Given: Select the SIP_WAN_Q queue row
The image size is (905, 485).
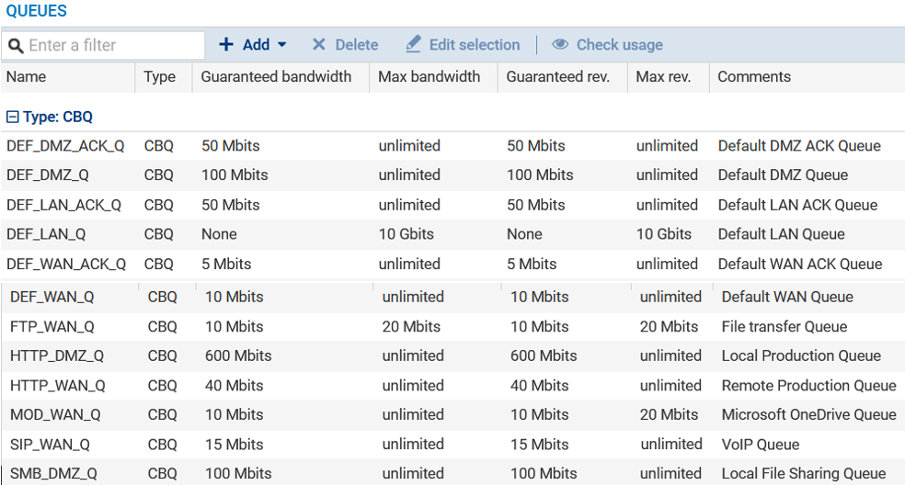Looking at the screenshot, I should pos(51,445).
